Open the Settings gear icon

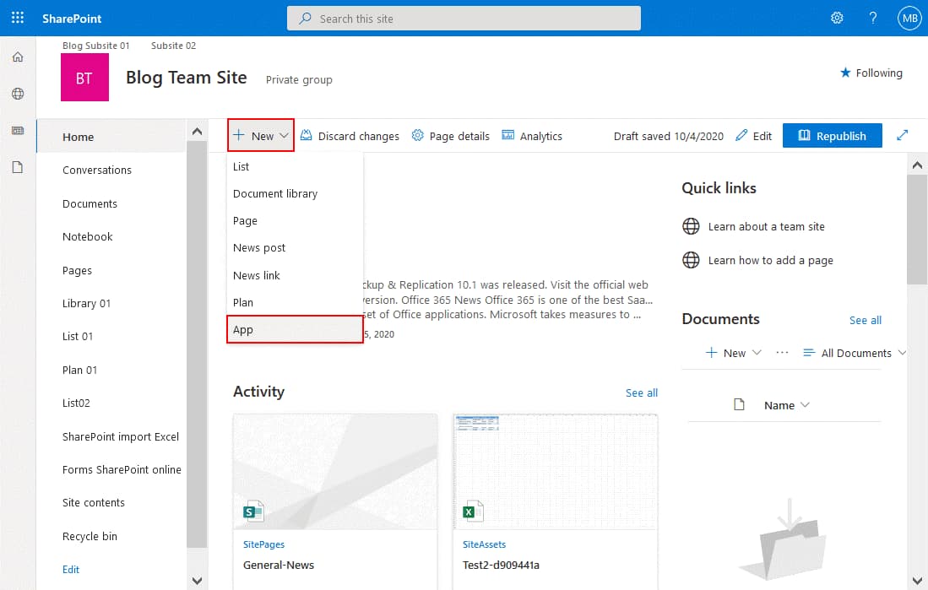click(x=837, y=18)
